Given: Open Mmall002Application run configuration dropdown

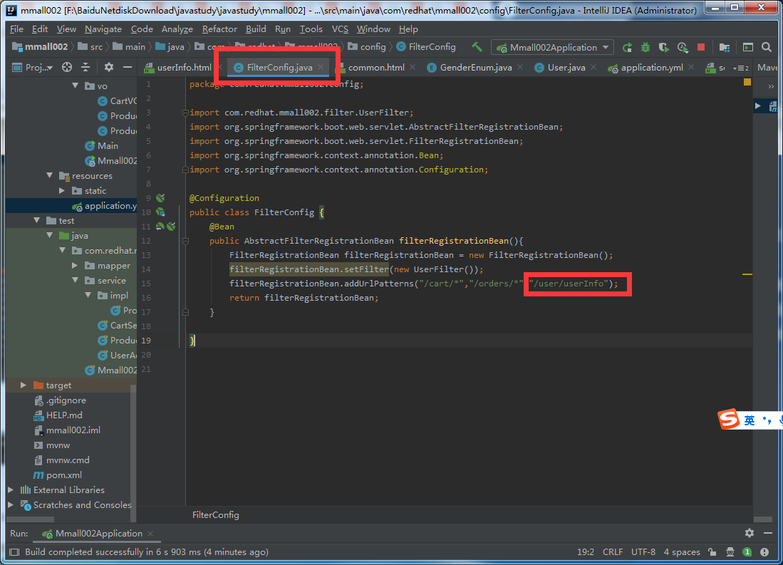Looking at the screenshot, I should 553,48.
